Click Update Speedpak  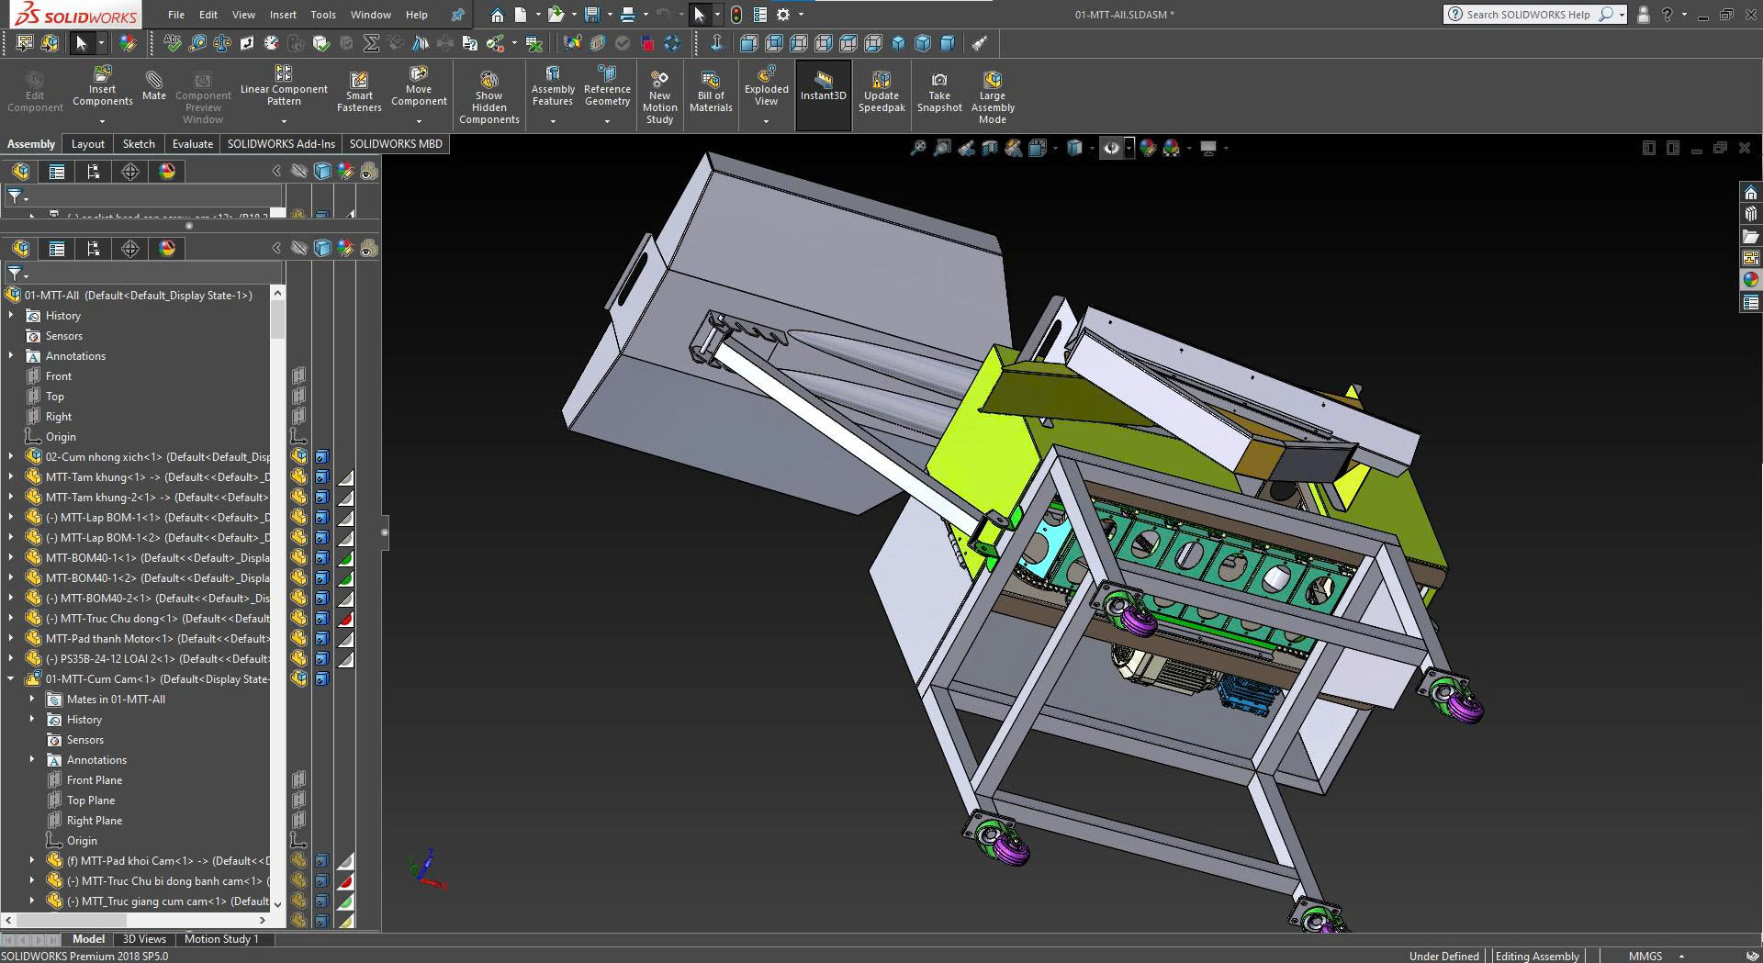click(x=881, y=92)
